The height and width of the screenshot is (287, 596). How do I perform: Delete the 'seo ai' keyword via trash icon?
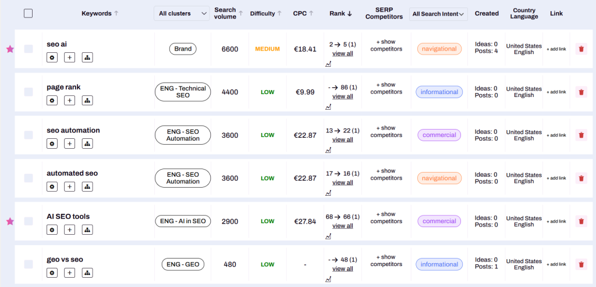tap(581, 49)
